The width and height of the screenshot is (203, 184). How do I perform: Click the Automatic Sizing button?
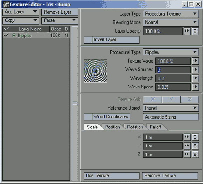click(x=171, y=117)
